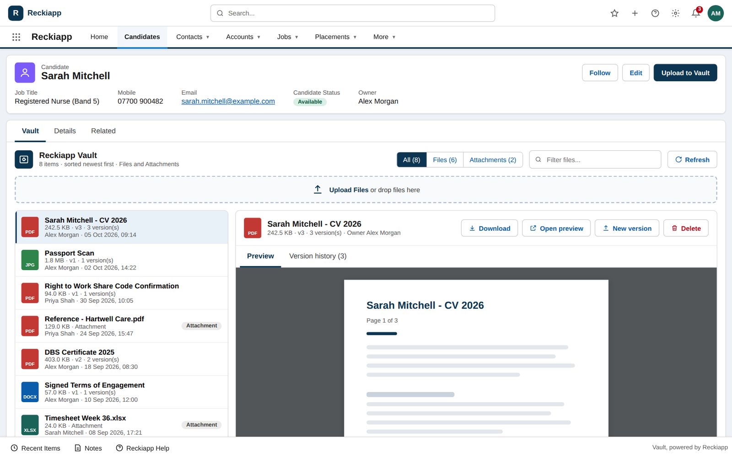Switch to the Related tab
The width and height of the screenshot is (732, 457).
click(x=103, y=131)
